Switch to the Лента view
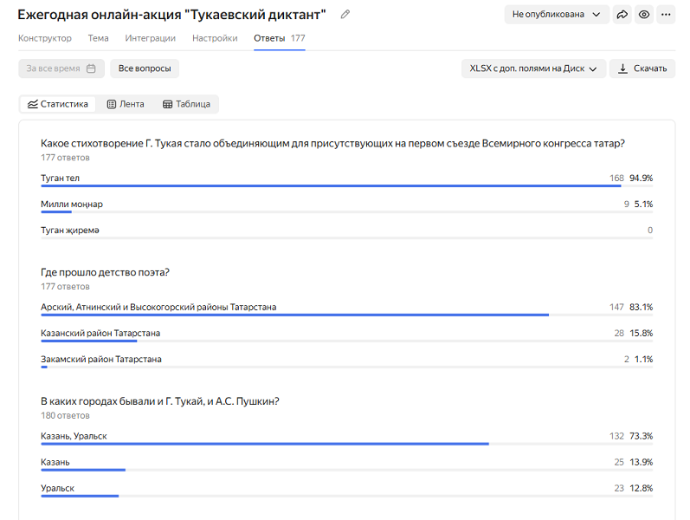The width and height of the screenshot is (690, 520). [x=126, y=105]
